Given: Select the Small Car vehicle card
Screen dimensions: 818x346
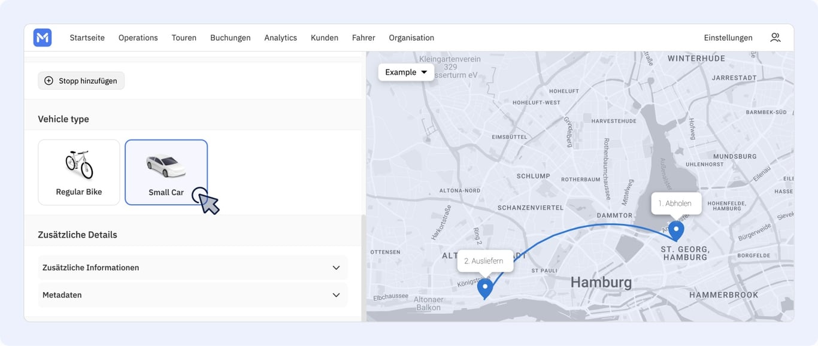Looking at the screenshot, I should pyautogui.click(x=166, y=172).
